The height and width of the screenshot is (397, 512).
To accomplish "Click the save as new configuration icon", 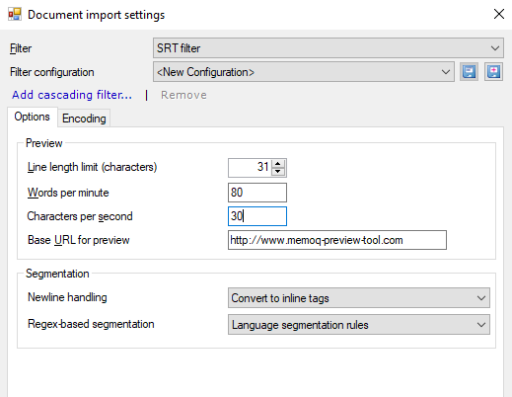I will 493,72.
